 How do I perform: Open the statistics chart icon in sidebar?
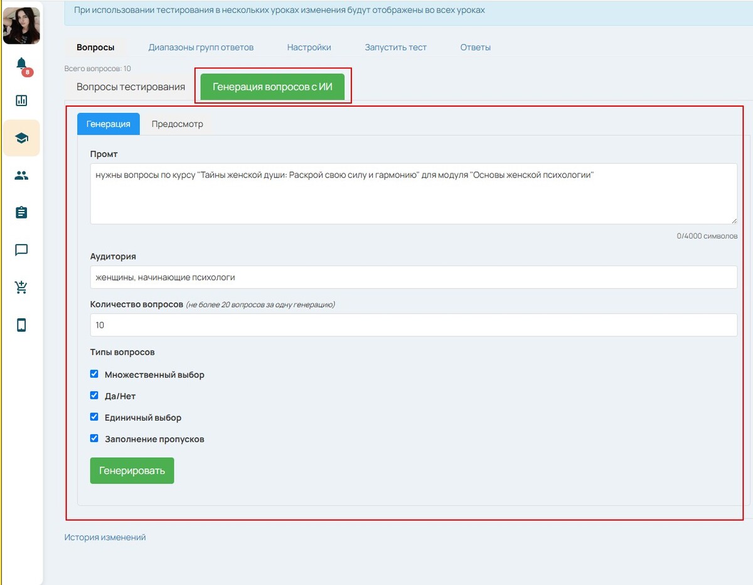(x=21, y=100)
